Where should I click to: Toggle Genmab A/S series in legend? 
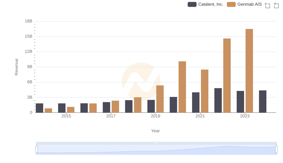(x=244, y=4)
